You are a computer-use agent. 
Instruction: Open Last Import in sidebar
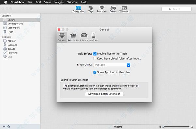pos(20,28)
